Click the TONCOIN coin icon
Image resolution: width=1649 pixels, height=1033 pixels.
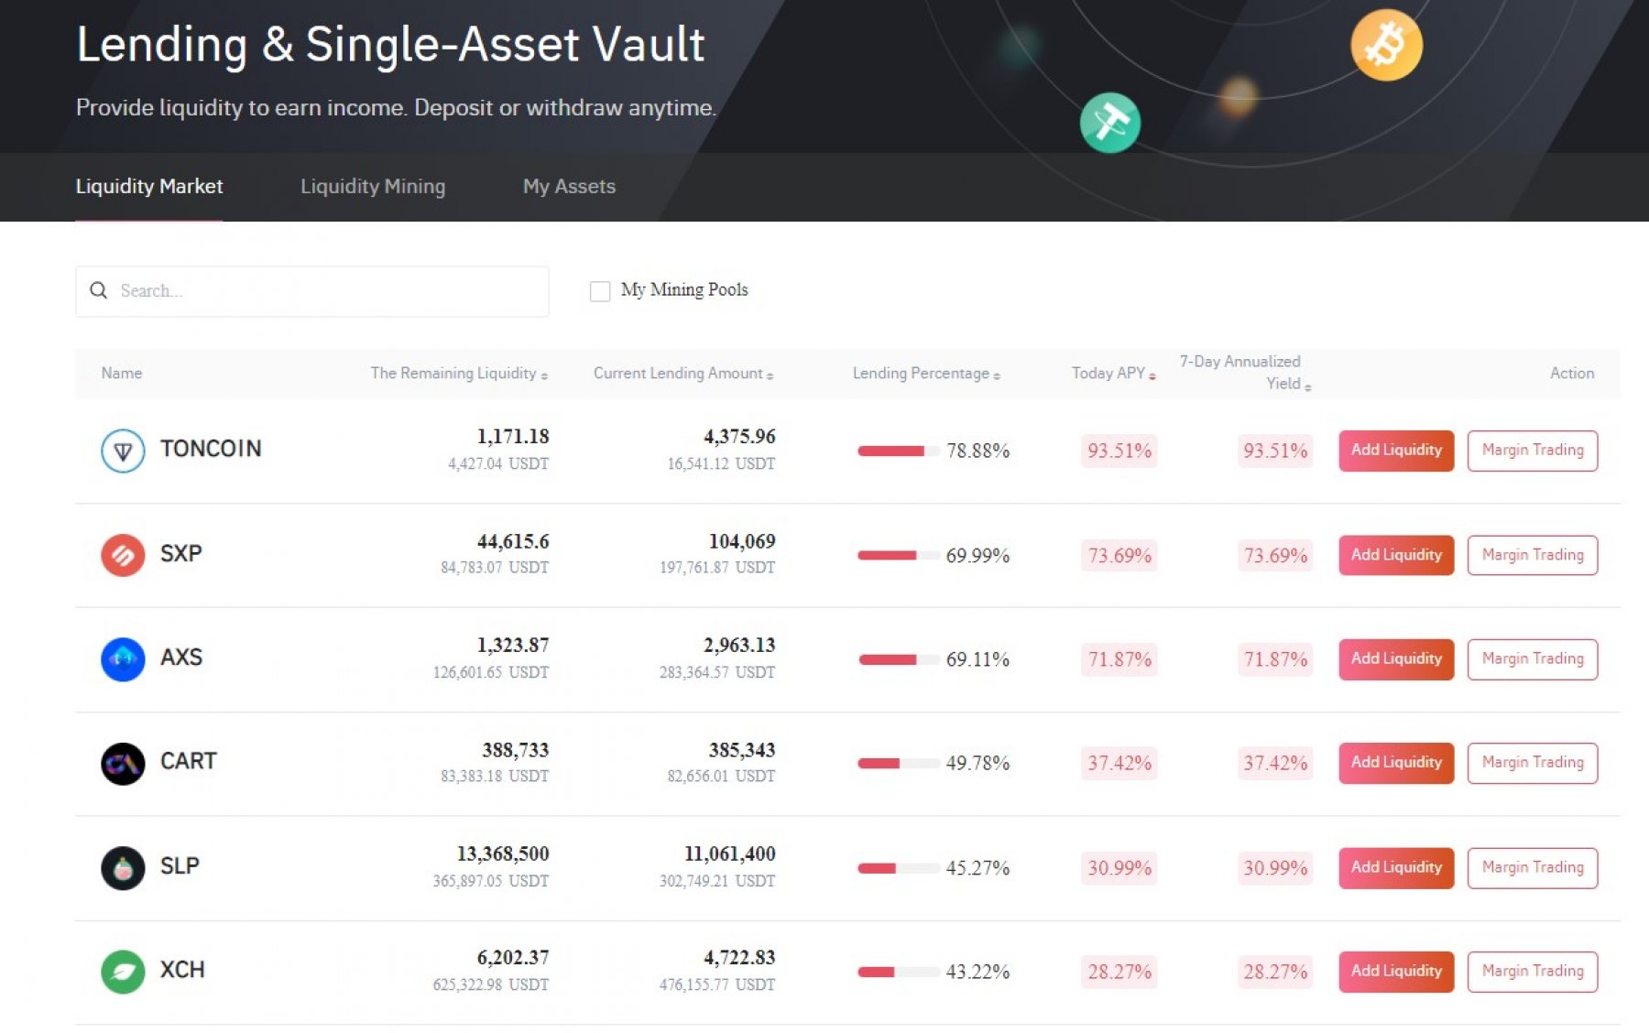(123, 451)
